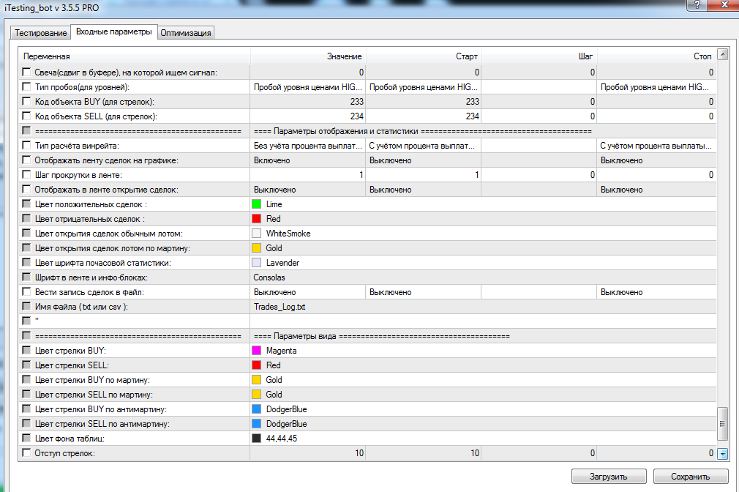Viewport: 739px width, 492px height.
Task: Click the WhiteSmoke color swatch
Action: 257,234
